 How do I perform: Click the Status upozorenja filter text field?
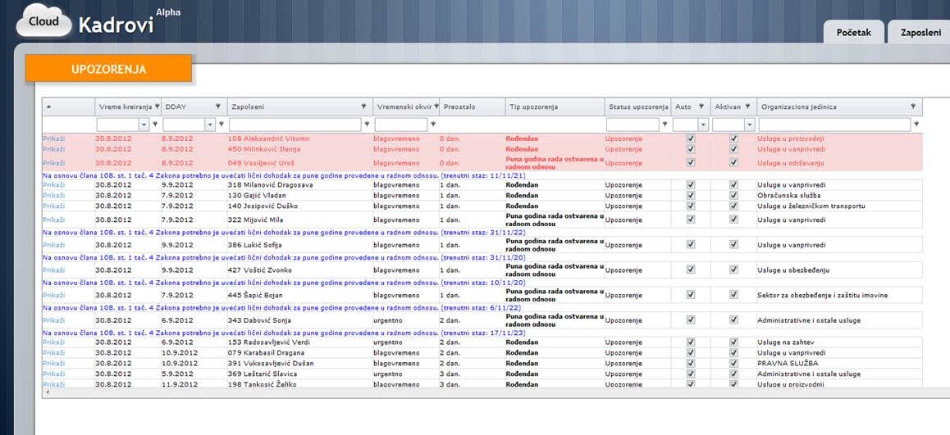[633, 125]
